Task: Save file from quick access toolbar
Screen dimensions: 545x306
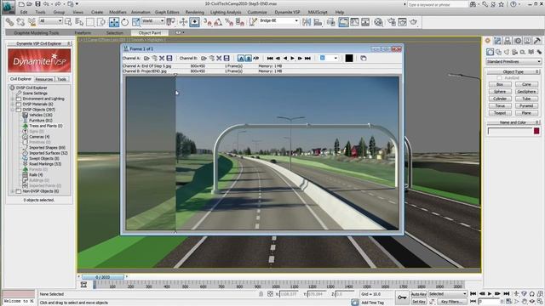Action: tap(37, 4)
